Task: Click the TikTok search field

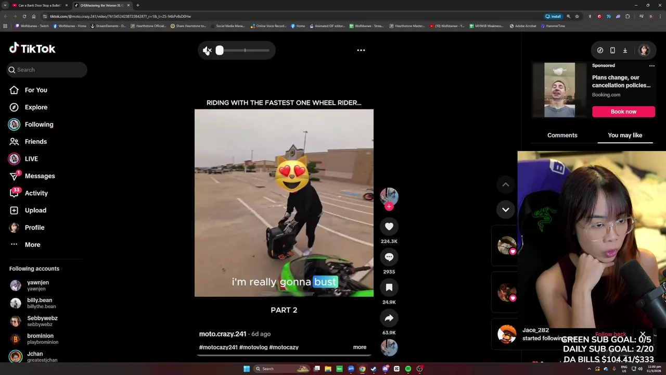Action: tap(47, 70)
